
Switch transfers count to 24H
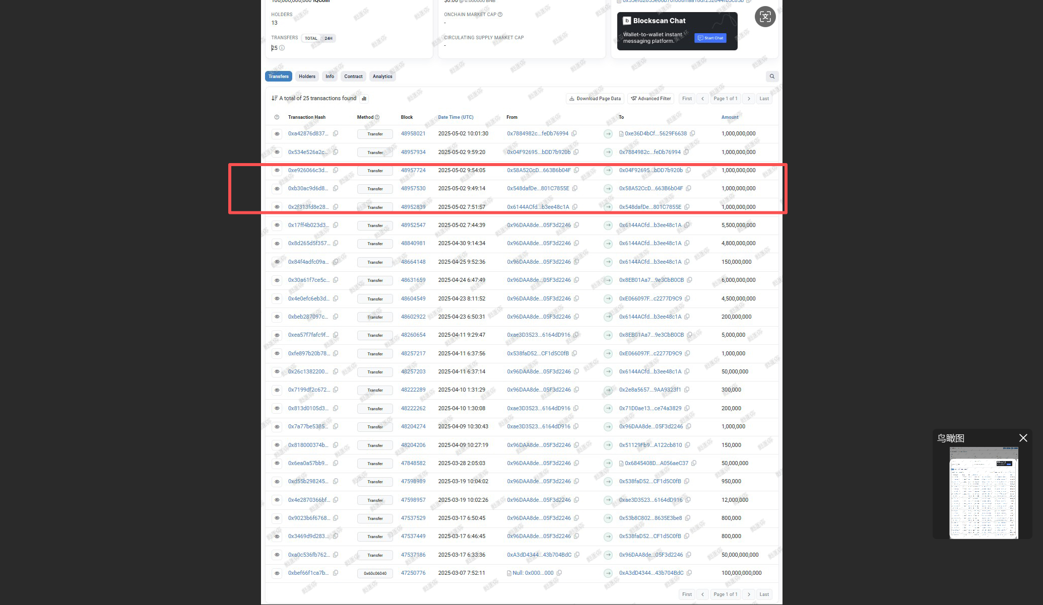[329, 38]
